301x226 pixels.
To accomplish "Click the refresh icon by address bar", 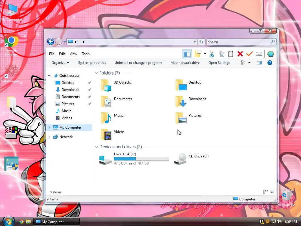I will (x=201, y=42).
